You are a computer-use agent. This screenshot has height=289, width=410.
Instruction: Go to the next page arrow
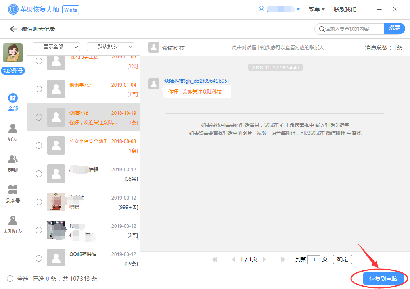click(264, 259)
